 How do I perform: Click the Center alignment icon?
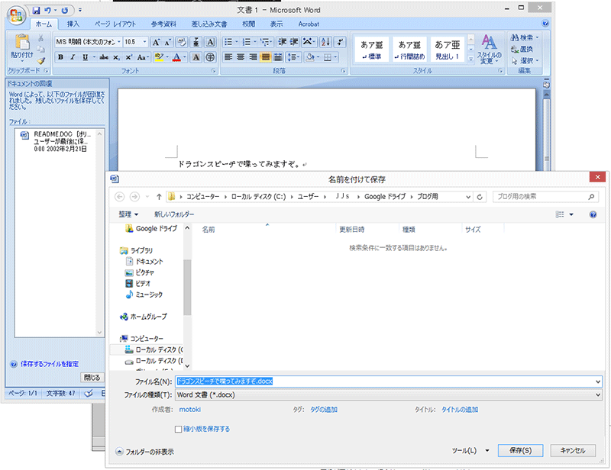click(x=241, y=57)
